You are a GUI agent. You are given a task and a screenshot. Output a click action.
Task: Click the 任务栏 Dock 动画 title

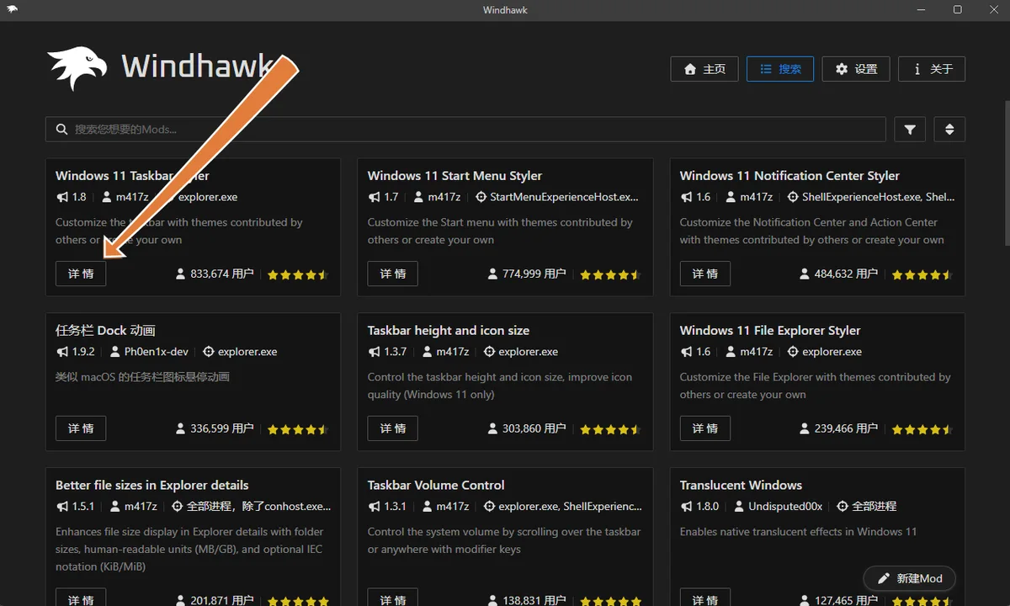pos(105,330)
